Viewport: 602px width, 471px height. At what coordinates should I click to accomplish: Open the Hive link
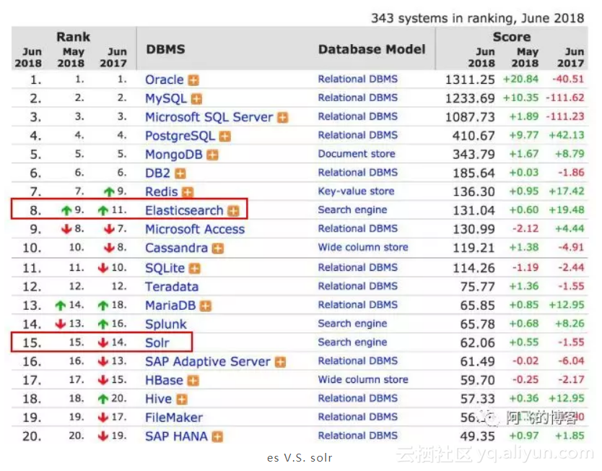158,399
